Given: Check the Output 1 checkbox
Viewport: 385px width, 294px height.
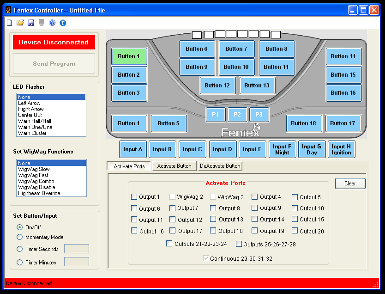Looking at the screenshot, I should [134, 196].
